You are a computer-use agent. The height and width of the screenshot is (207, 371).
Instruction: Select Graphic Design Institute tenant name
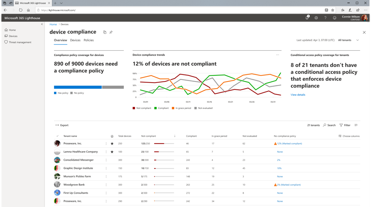78,168
